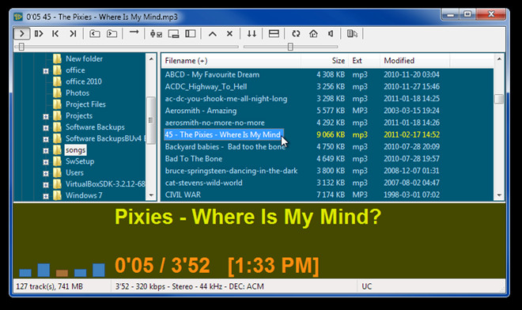Select 'Backyard babies - Bad too the bone'
522x310 pixels.
[x=225, y=146]
